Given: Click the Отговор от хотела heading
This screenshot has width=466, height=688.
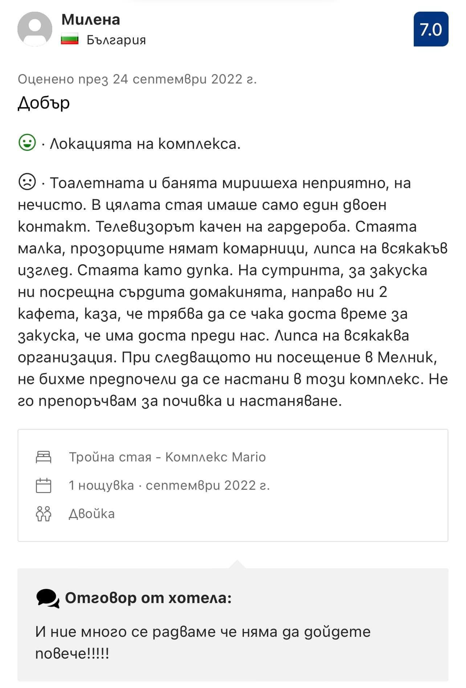Looking at the screenshot, I should [x=148, y=598].
